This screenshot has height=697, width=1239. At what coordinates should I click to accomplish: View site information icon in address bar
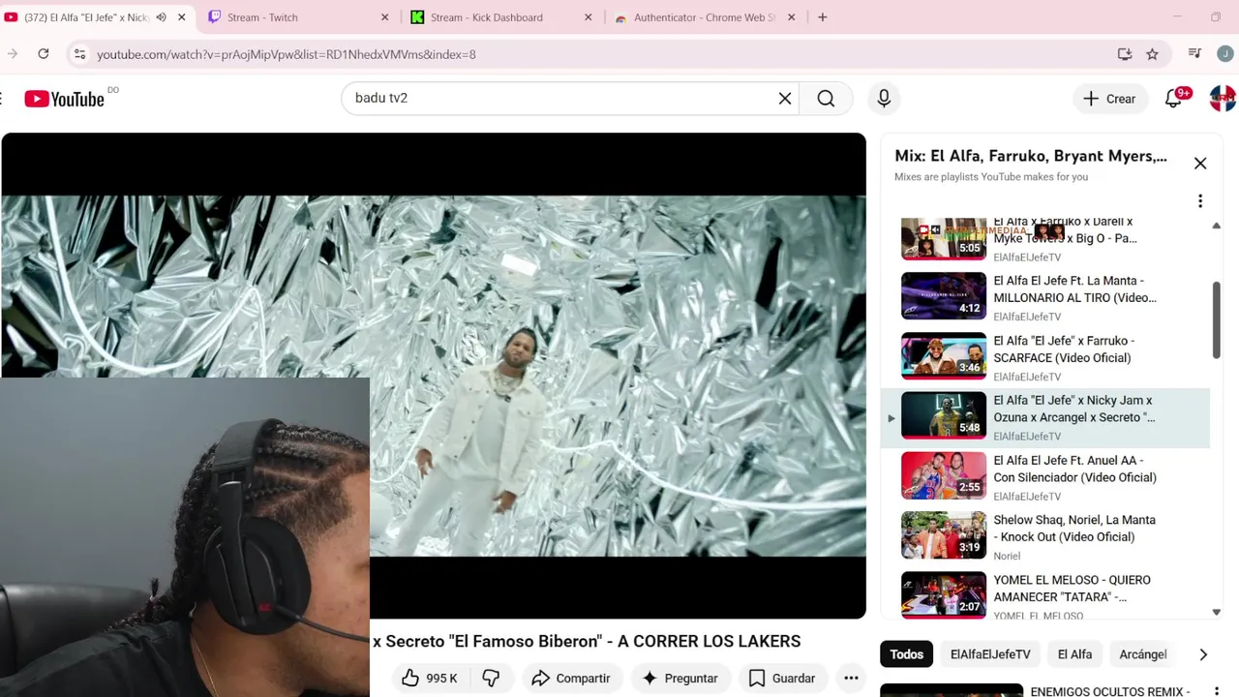coord(80,54)
